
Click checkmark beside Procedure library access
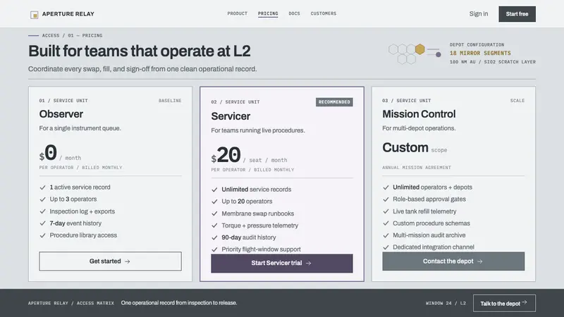click(43, 236)
